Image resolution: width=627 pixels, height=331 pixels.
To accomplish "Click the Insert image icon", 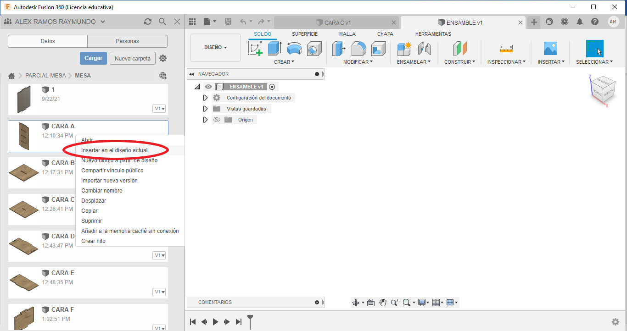I will (x=550, y=49).
